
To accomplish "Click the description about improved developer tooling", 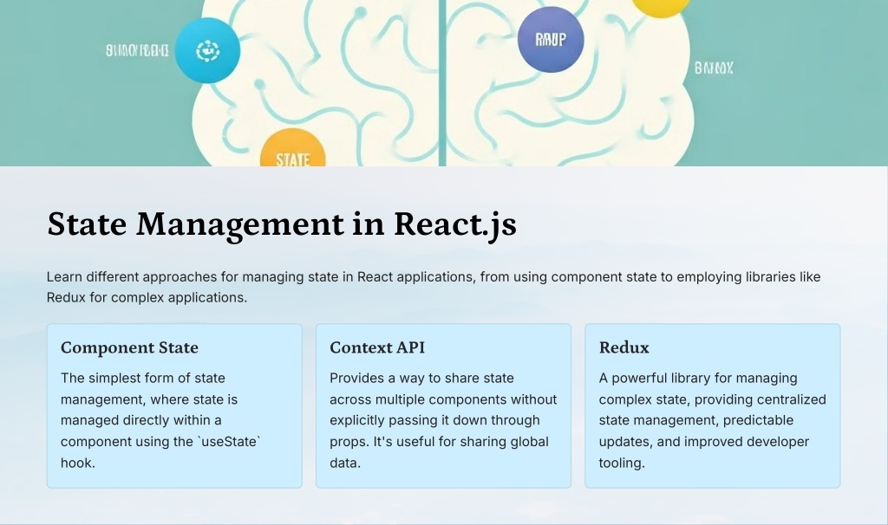I will 713,420.
